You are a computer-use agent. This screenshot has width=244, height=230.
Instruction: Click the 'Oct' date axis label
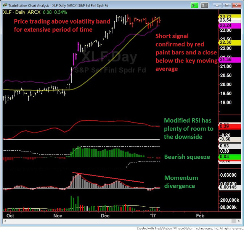tap(10, 216)
